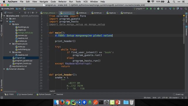Click the Project panel horizontal scrollbar

tap(10, 92)
